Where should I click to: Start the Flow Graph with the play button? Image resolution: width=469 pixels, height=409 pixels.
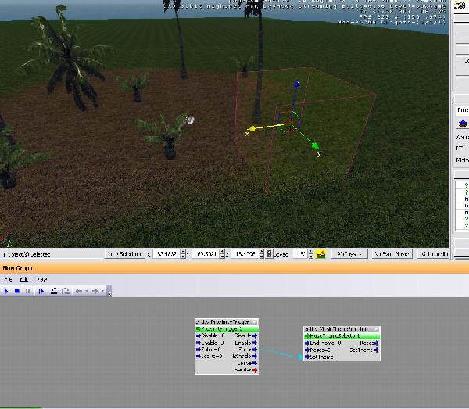(6, 291)
